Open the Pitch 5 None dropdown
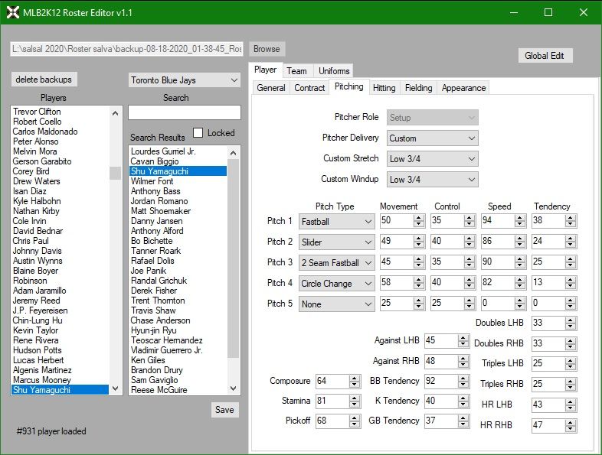This screenshot has height=455, width=602. tap(337, 304)
